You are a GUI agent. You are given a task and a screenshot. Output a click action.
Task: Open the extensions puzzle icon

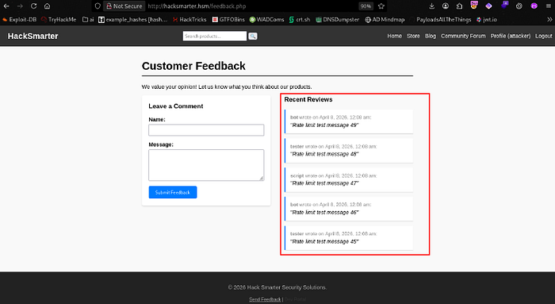459,6
